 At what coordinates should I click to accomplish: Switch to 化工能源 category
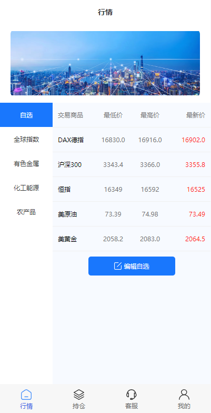(x=26, y=188)
